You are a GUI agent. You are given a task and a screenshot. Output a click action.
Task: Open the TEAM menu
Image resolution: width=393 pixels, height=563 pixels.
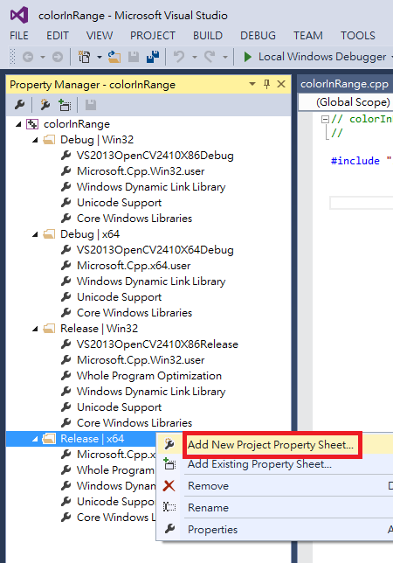coord(308,36)
